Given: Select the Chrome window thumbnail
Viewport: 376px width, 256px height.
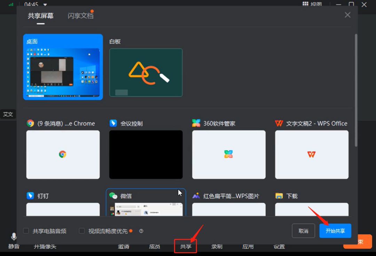Looking at the screenshot, I should (63, 154).
